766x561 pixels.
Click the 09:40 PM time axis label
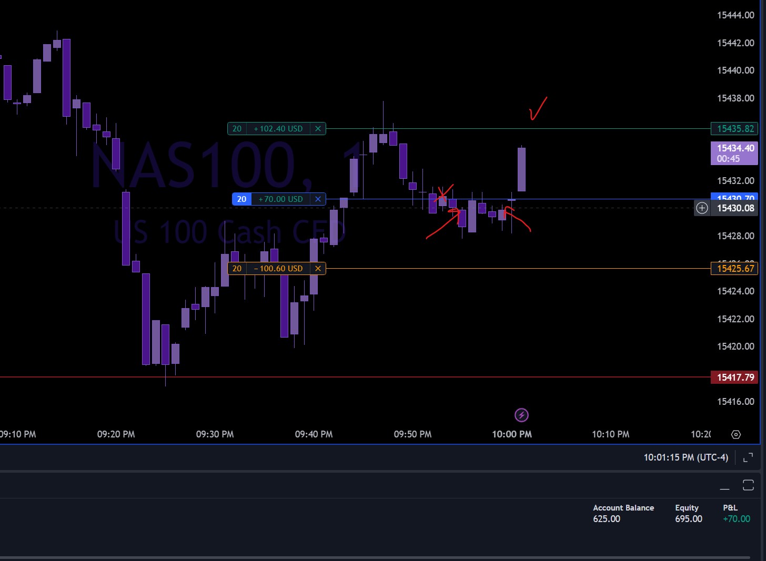coord(314,434)
